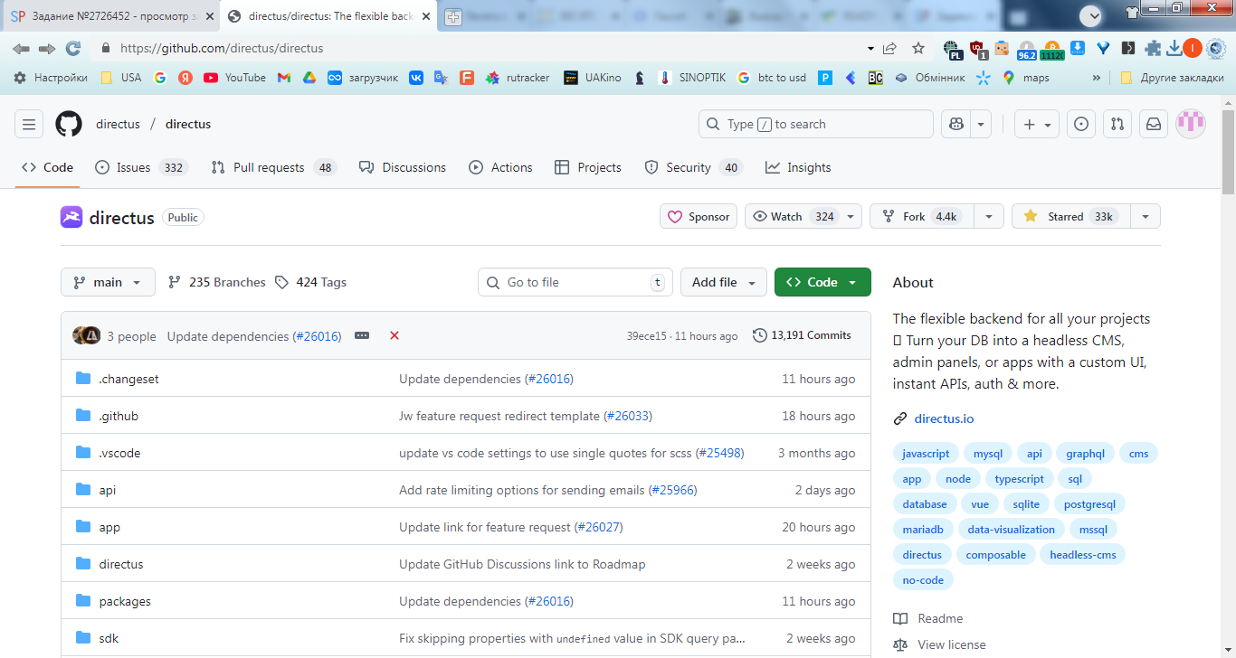Open the YouTube bookmark

point(234,78)
